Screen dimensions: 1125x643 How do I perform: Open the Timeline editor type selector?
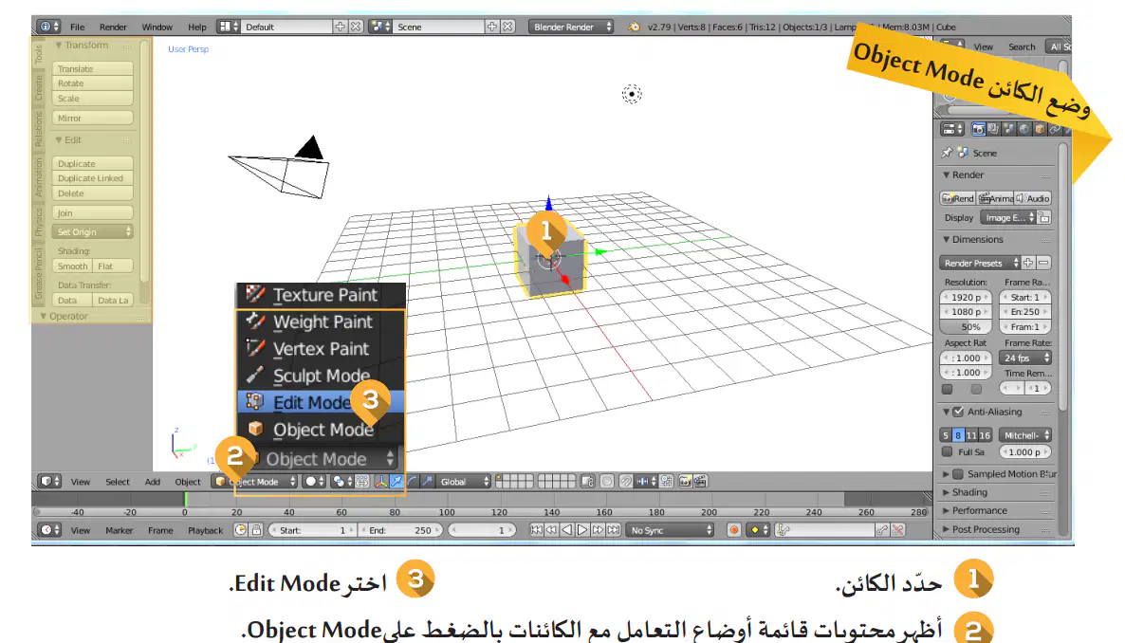[49, 530]
